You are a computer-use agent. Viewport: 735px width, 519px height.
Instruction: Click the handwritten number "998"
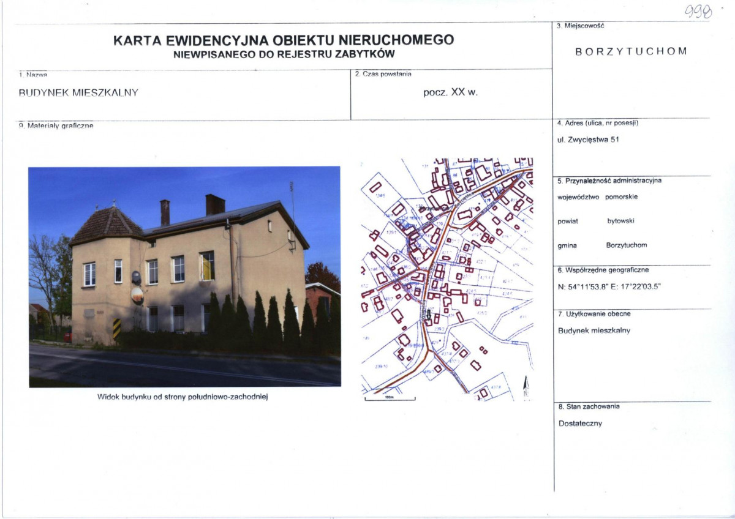point(698,11)
